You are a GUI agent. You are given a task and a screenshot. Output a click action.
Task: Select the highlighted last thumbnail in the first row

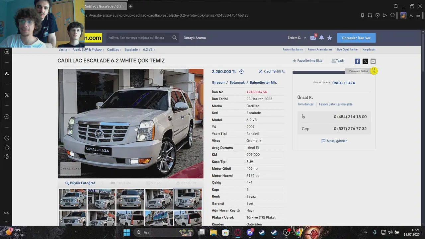tap(188, 199)
